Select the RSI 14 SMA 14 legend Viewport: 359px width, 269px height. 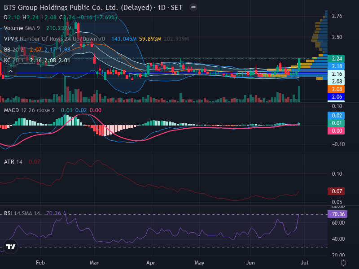[x=22, y=213]
